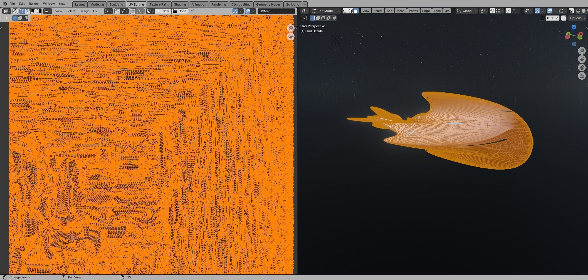Toggle Y mirror axis in 3D viewport
Image resolution: width=588 pixels, height=280 pixels.
pos(552,18)
